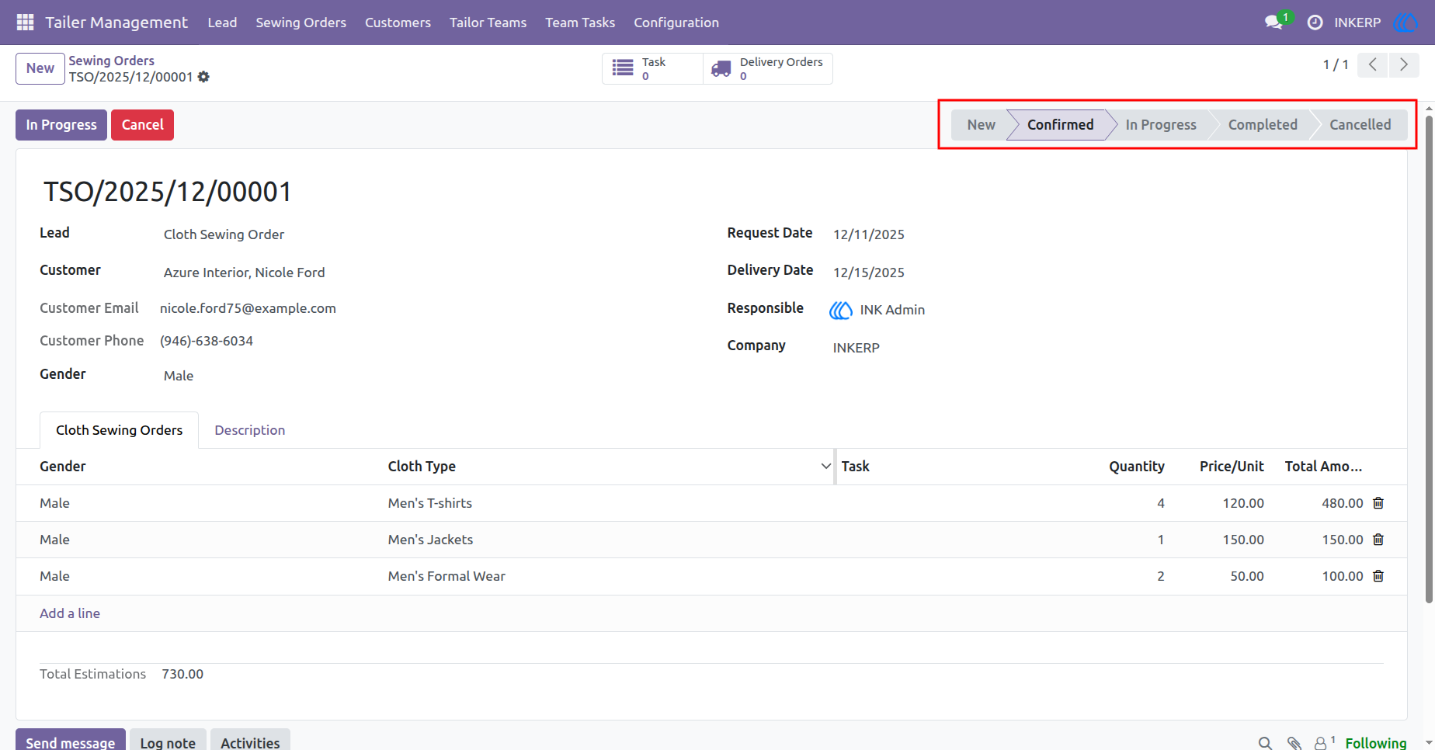Create a New sewing order

tap(40, 68)
